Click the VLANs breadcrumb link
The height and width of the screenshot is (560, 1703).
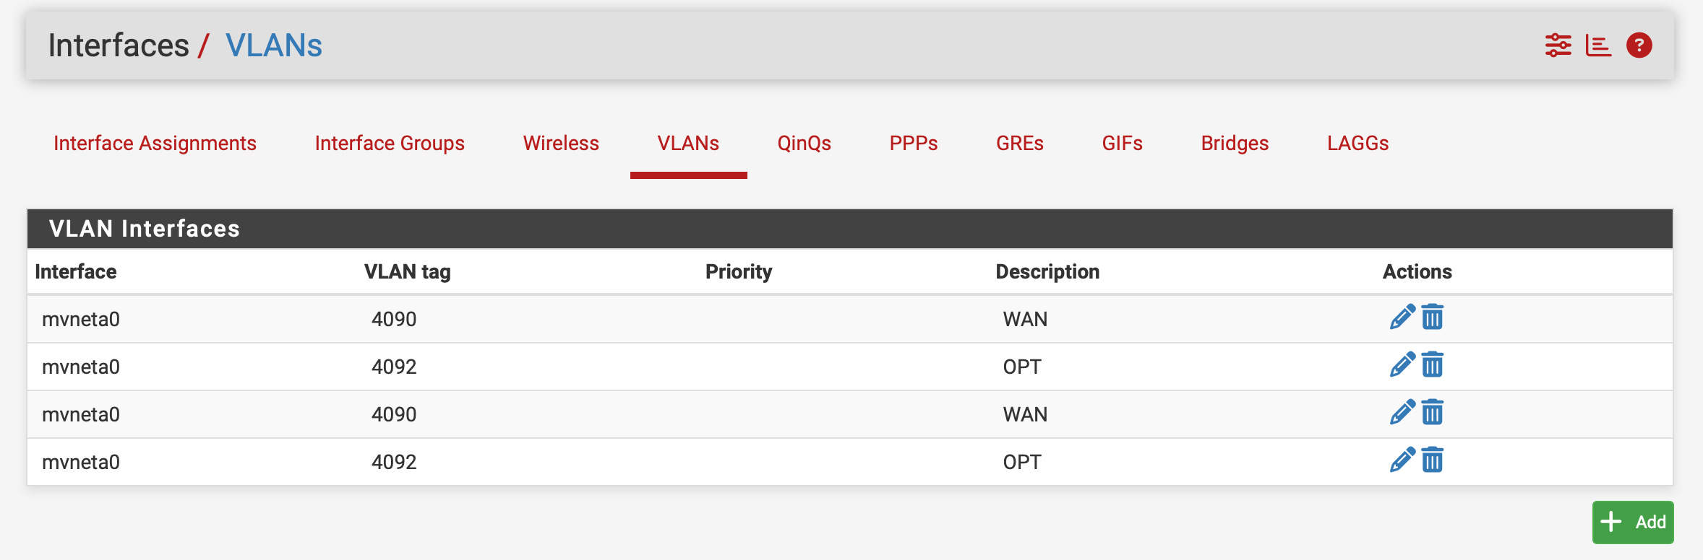pyautogui.click(x=274, y=45)
